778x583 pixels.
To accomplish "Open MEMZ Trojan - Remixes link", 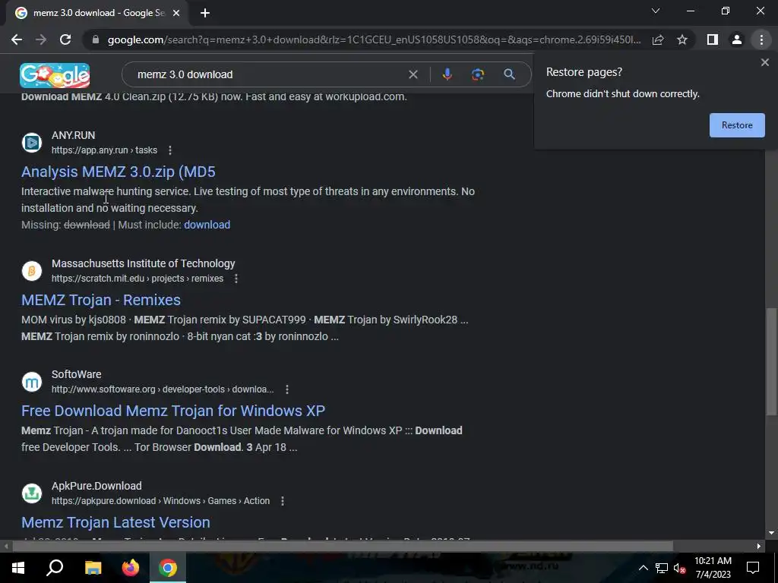I will [x=101, y=300].
